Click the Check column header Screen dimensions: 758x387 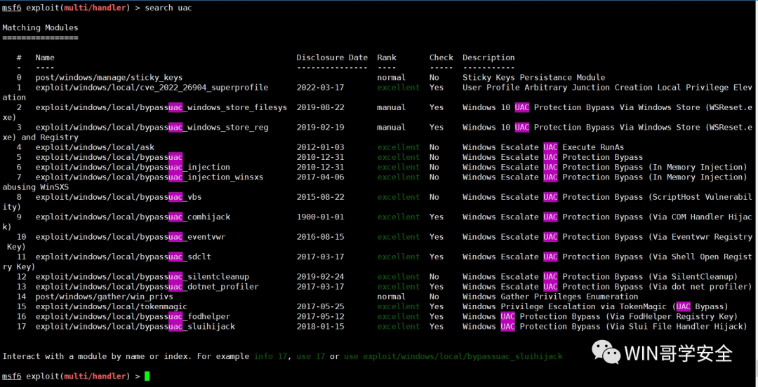(441, 57)
